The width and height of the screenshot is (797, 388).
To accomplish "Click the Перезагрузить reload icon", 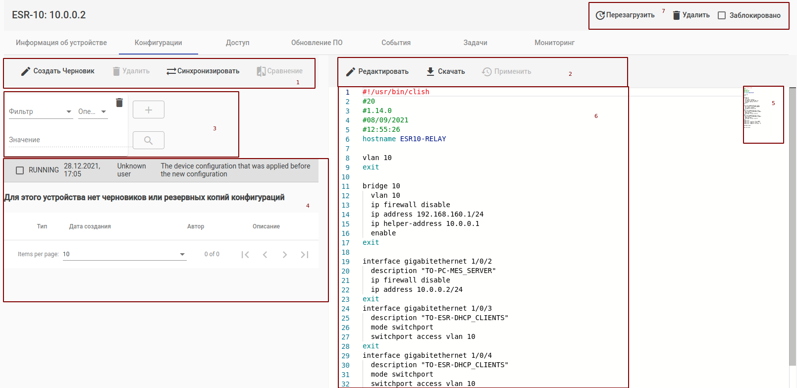I will pyautogui.click(x=600, y=15).
